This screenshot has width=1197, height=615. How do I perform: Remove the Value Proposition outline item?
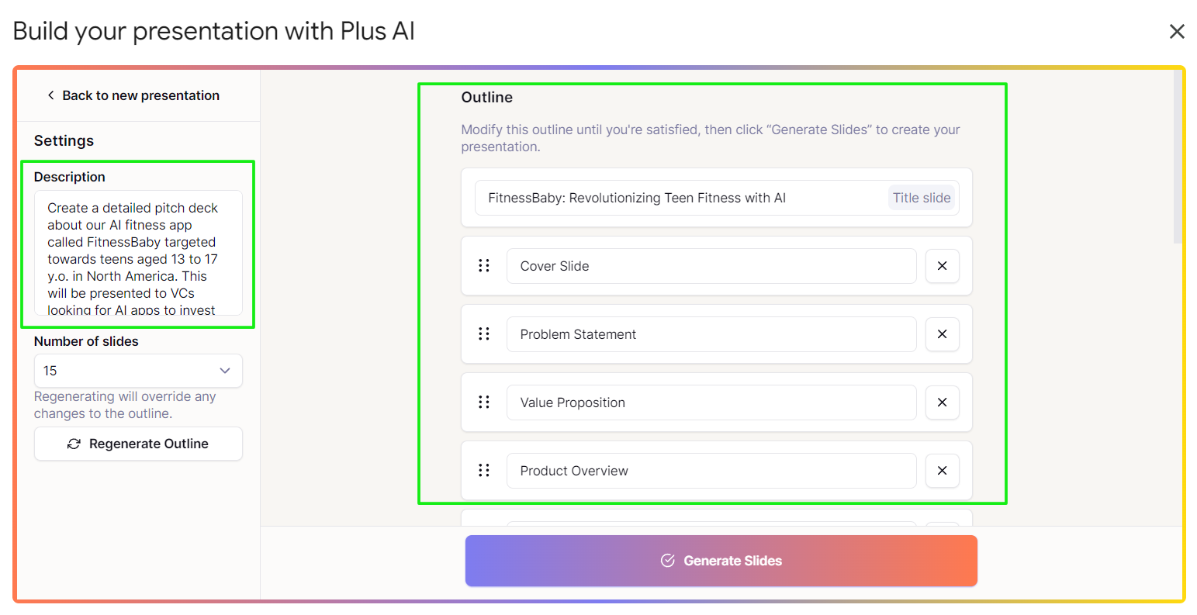943,403
